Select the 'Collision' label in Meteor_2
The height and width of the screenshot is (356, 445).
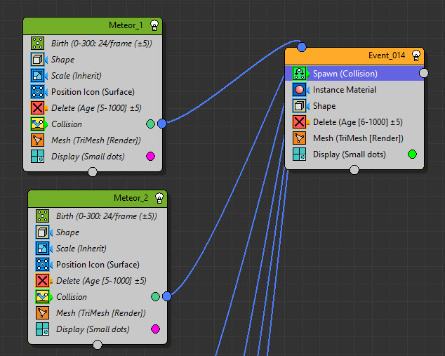click(x=72, y=296)
